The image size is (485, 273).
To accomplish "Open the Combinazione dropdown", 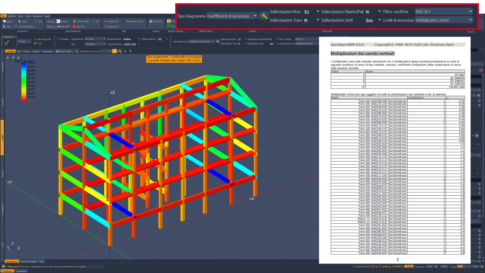I will (x=95, y=39).
